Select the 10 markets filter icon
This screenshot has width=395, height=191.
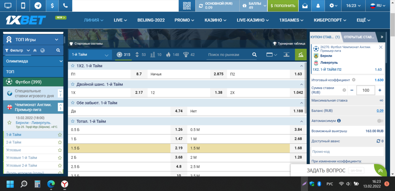click(x=156, y=54)
